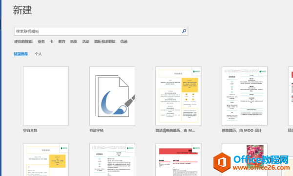Open second-row red banner resume template

(x=178, y=159)
